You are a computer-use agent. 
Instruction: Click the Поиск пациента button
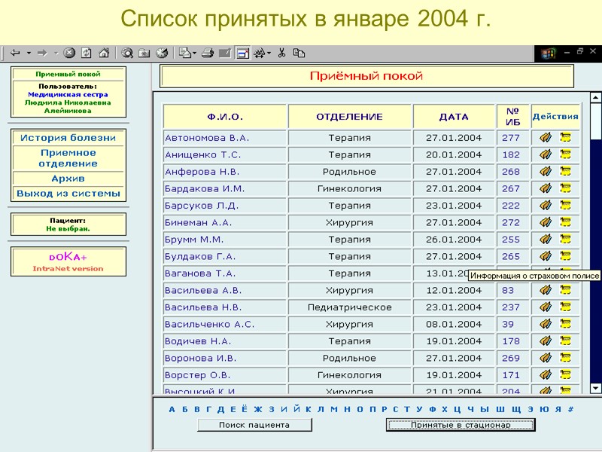point(254,425)
